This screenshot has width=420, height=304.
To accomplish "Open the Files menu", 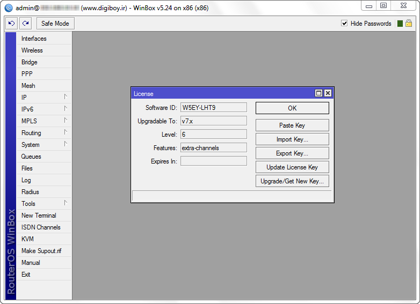I will 44,168.
